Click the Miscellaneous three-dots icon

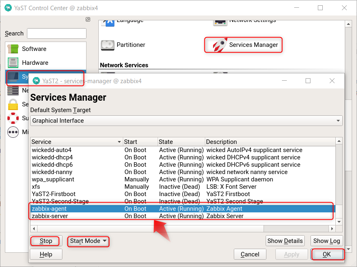(x=13, y=132)
